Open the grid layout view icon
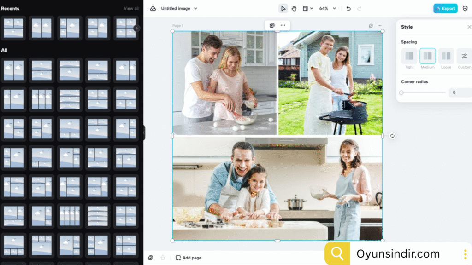 (306, 8)
